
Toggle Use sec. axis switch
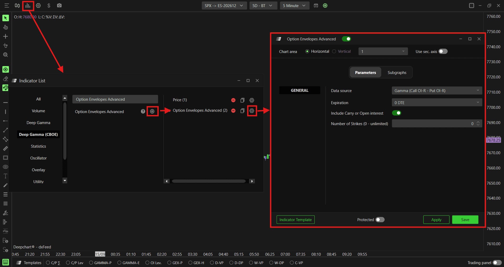443,51
